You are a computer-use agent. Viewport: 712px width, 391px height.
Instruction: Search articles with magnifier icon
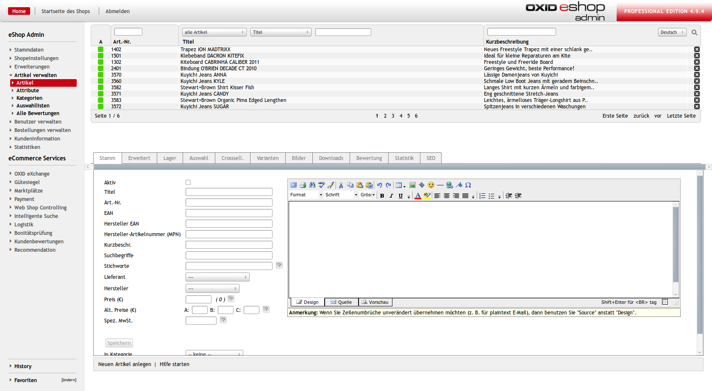click(695, 32)
